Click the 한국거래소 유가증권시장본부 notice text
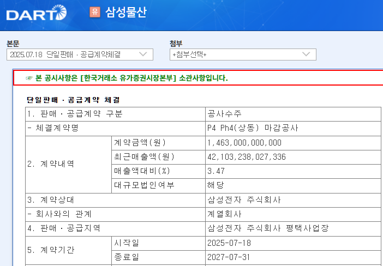383x266 pixels. point(131,78)
